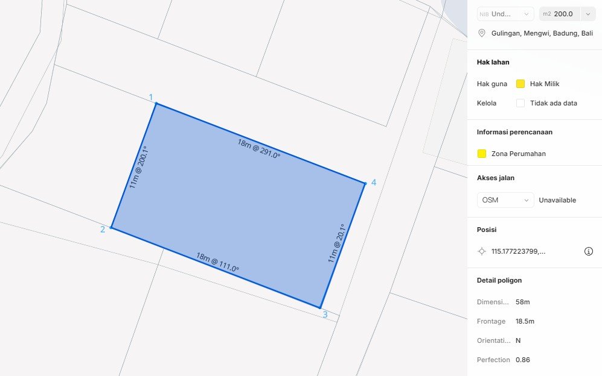Click the 18m @ 111.0° edge label
The width and height of the screenshot is (602, 376).
[x=217, y=262]
